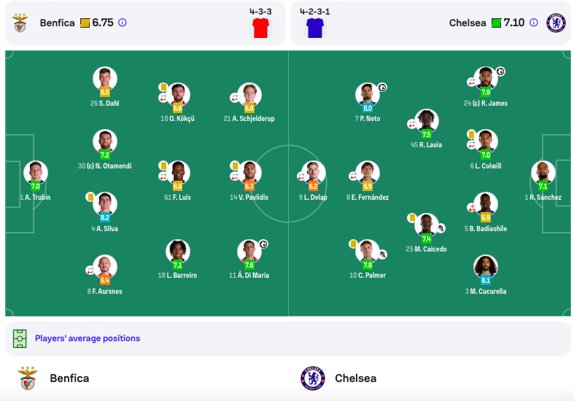Click the Chelsea team name in bottom section

tap(355, 378)
